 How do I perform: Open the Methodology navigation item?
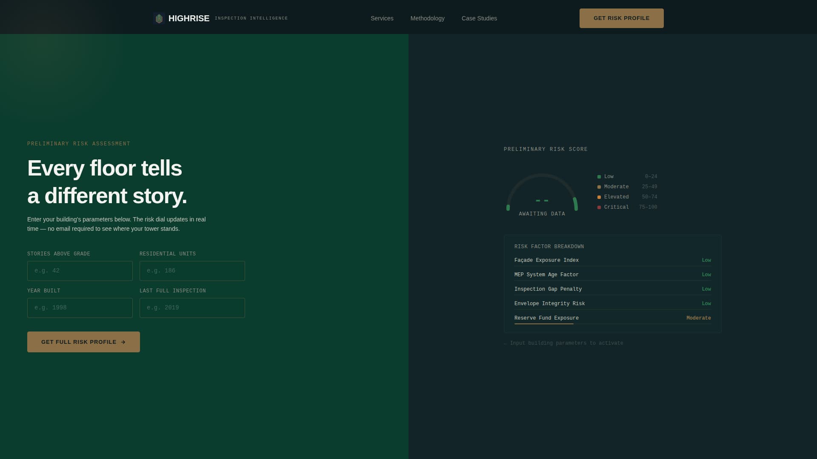coord(427,18)
